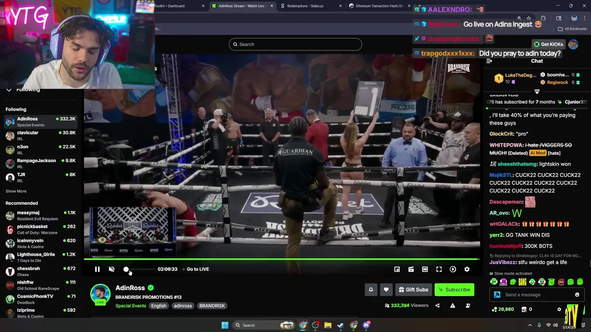591x332 pixels.
Task: Open the All Bookmarks folder
Action: tap(572, 29)
